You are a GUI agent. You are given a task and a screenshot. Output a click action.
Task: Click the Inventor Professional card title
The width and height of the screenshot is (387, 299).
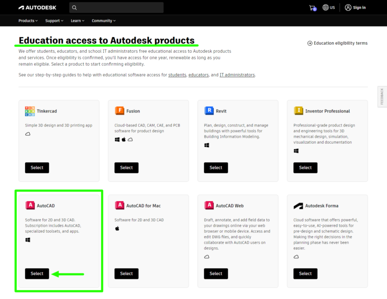[x=328, y=111]
